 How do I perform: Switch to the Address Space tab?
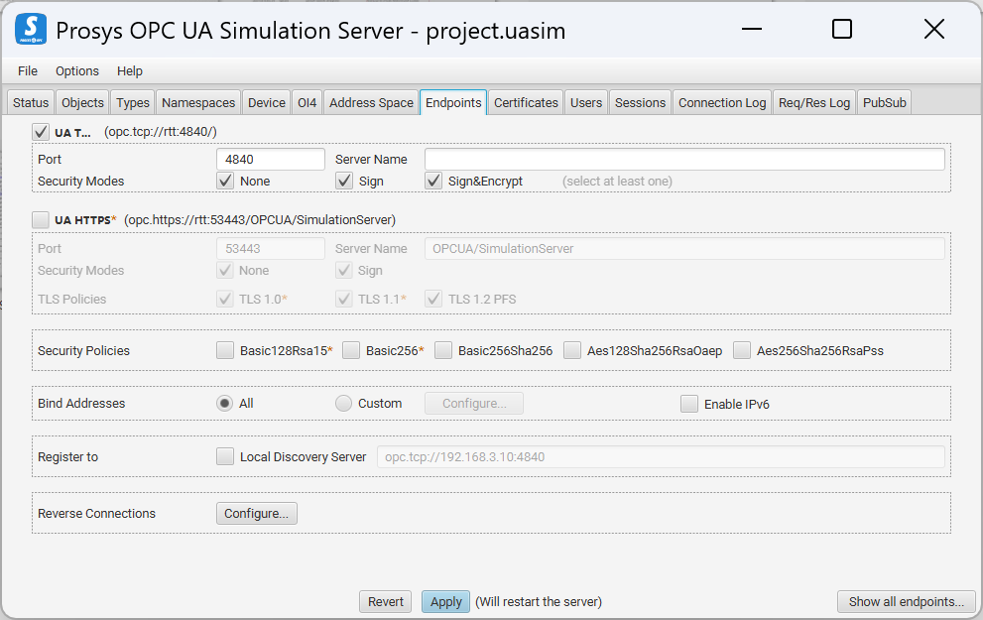tap(371, 103)
